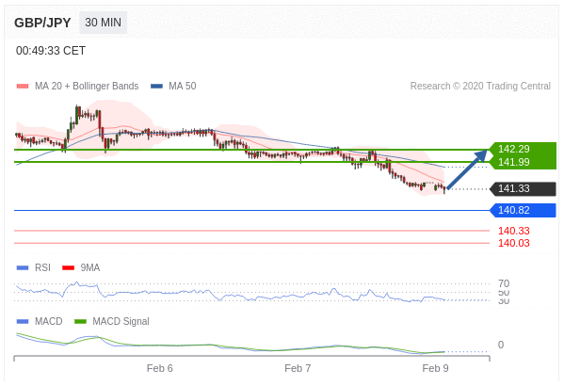Click the 140.82 pivot price tag

coord(523,210)
